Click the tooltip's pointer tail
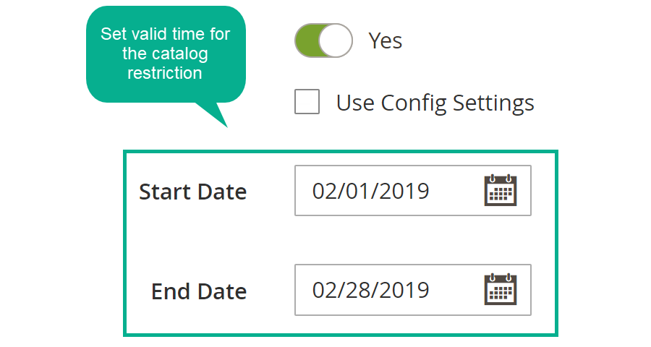 pos(214,113)
